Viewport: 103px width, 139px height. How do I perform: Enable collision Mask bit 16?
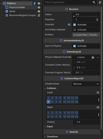point(76,116)
